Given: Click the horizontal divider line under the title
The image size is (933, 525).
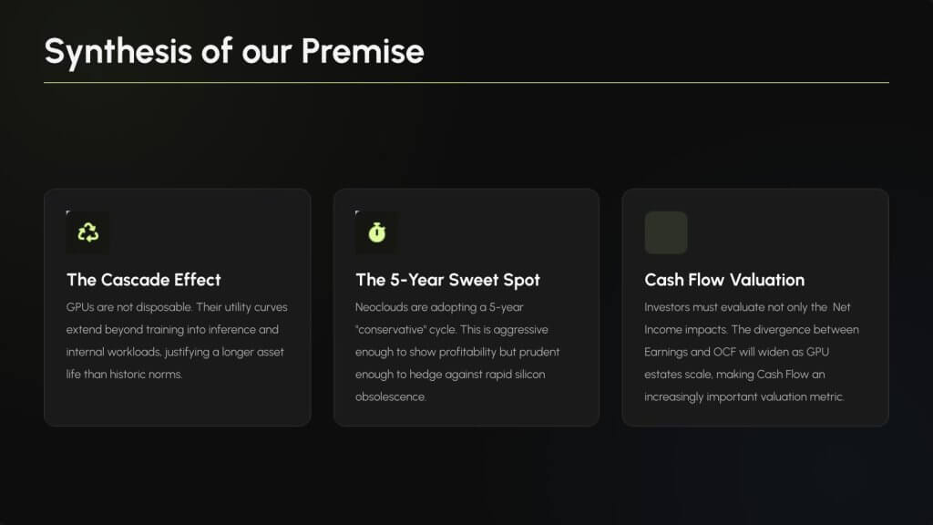Looking at the screenshot, I should [x=466, y=83].
